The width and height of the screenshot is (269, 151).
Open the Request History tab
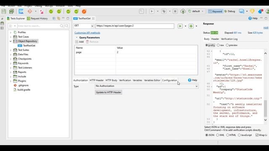point(37,18)
